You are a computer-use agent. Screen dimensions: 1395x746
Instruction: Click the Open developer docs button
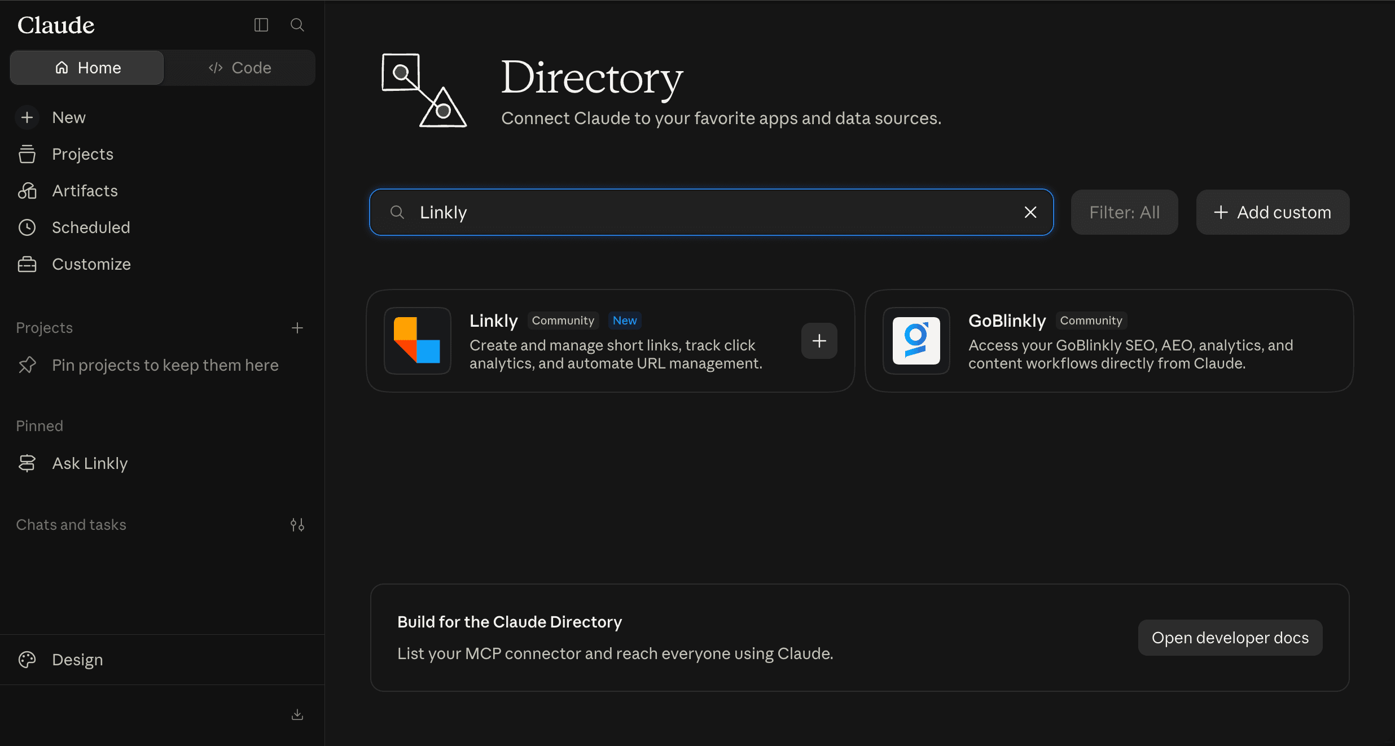1230,638
